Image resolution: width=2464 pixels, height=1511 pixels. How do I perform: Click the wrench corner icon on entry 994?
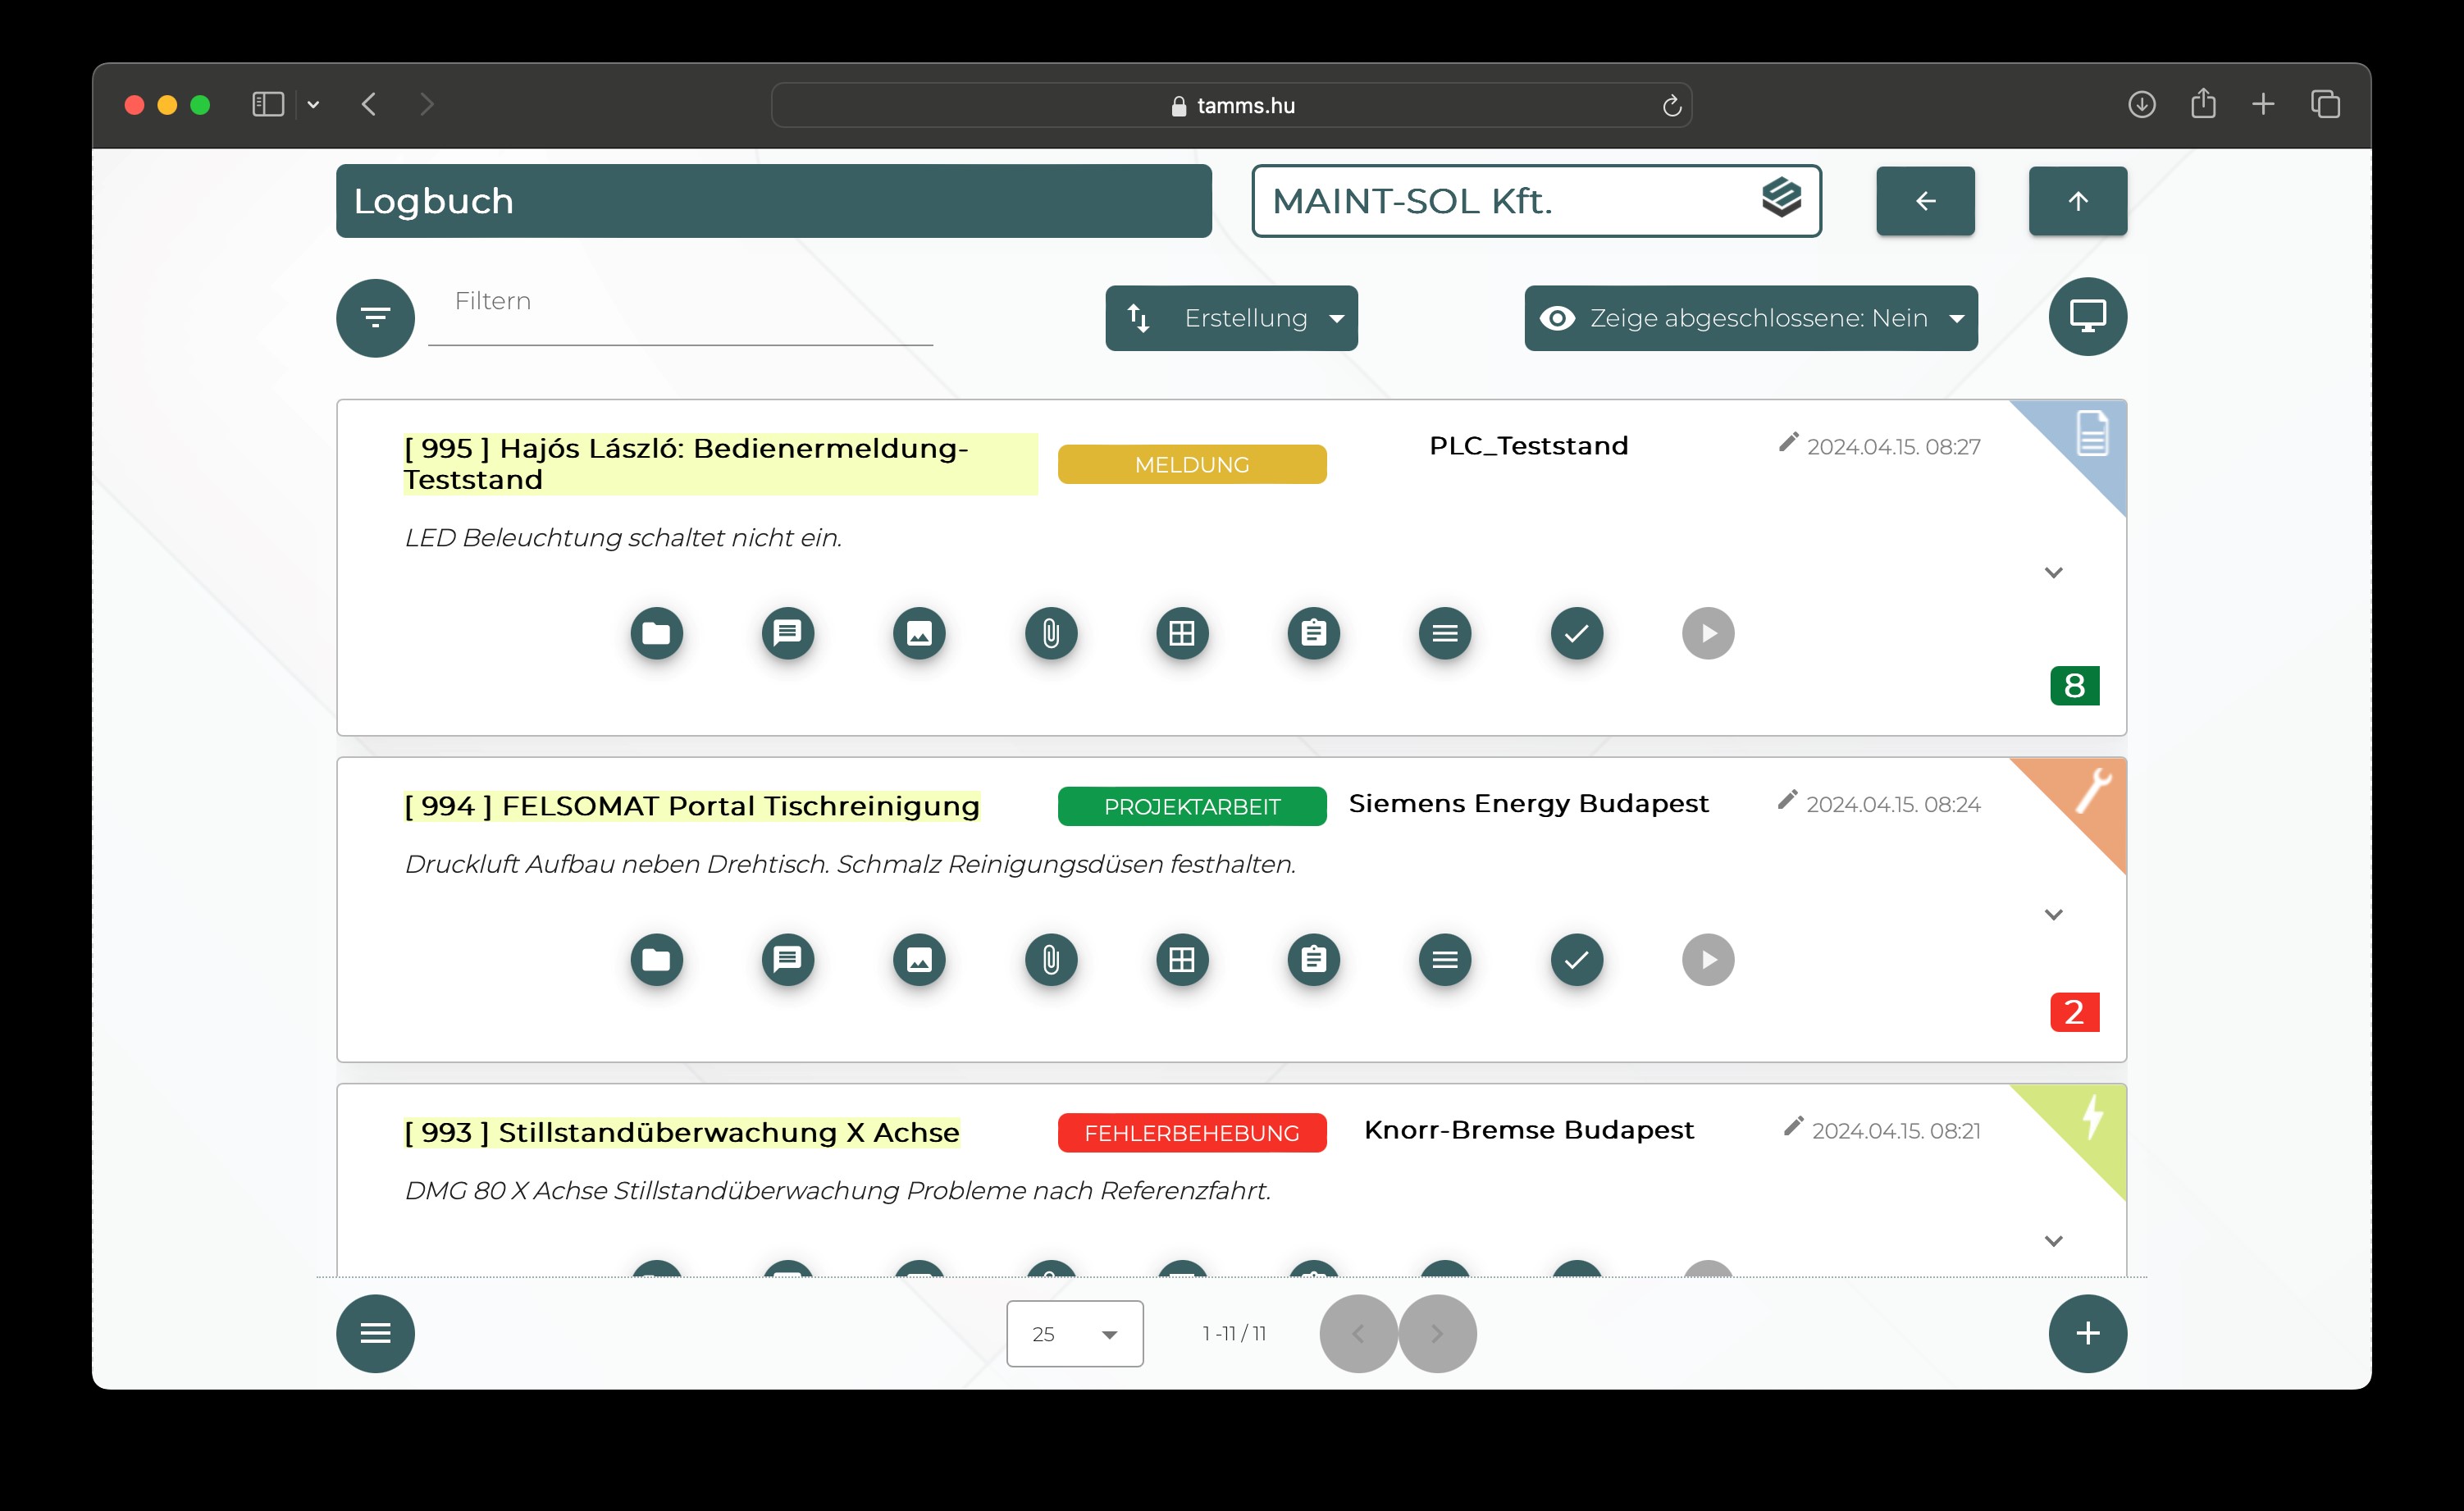2092,790
